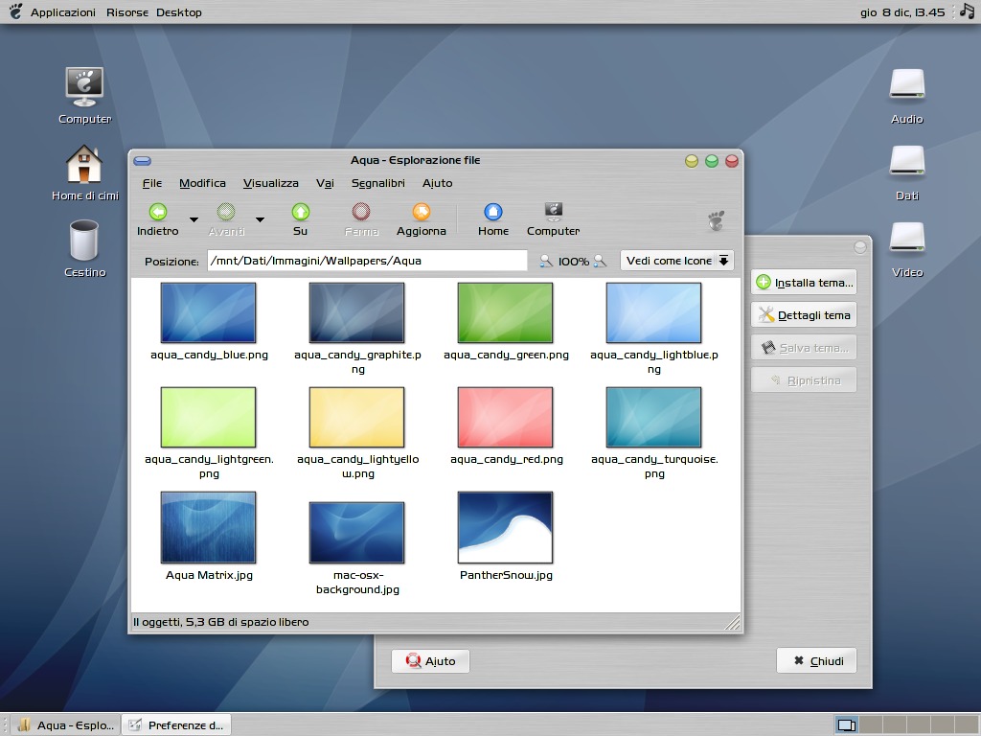This screenshot has width=981, height=736.
Task: Open the Modifica menu
Action: [202, 183]
